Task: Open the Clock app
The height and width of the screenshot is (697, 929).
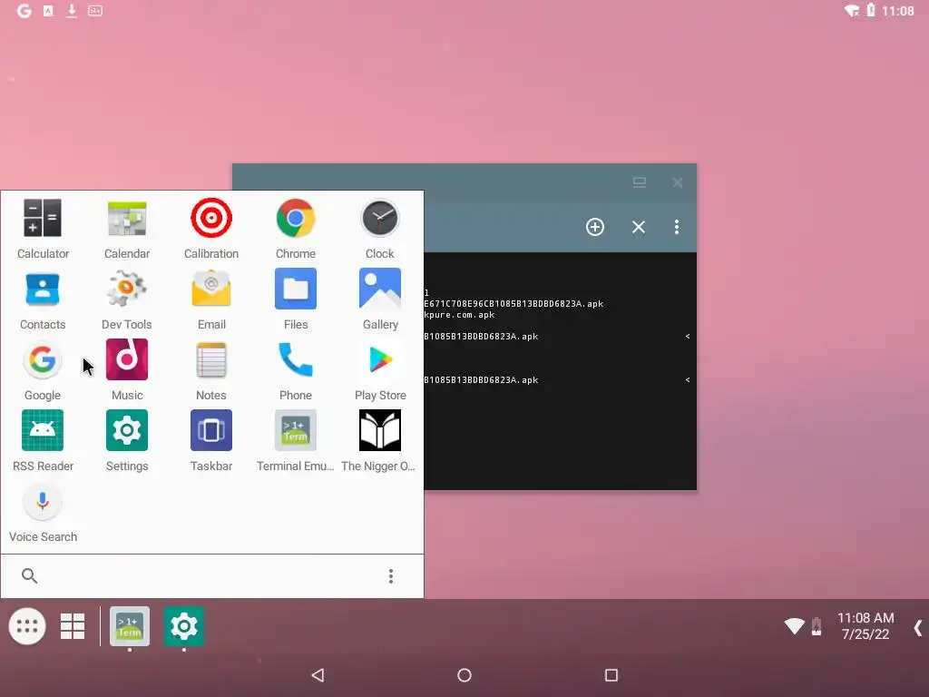Action: 380,228
